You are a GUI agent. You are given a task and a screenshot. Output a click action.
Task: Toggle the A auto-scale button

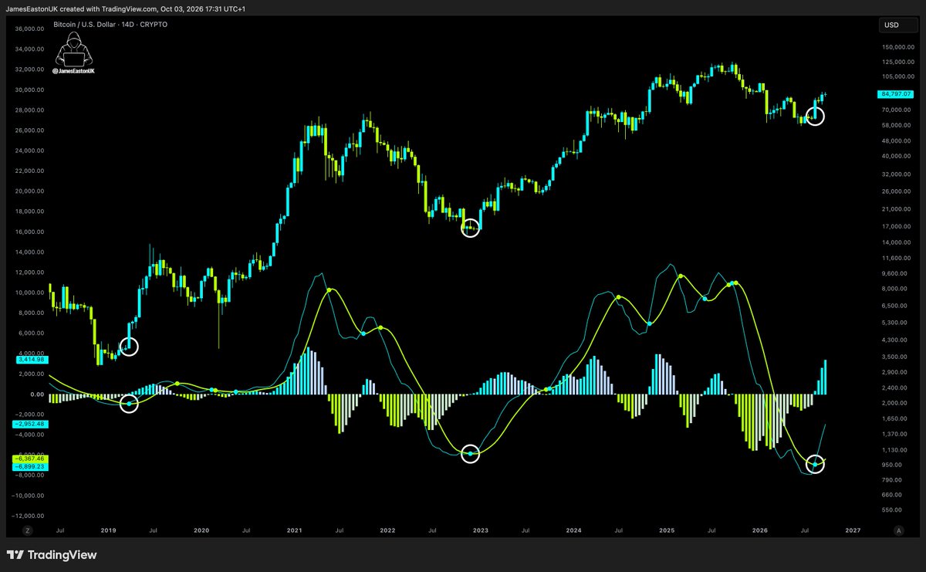pos(898,530)
